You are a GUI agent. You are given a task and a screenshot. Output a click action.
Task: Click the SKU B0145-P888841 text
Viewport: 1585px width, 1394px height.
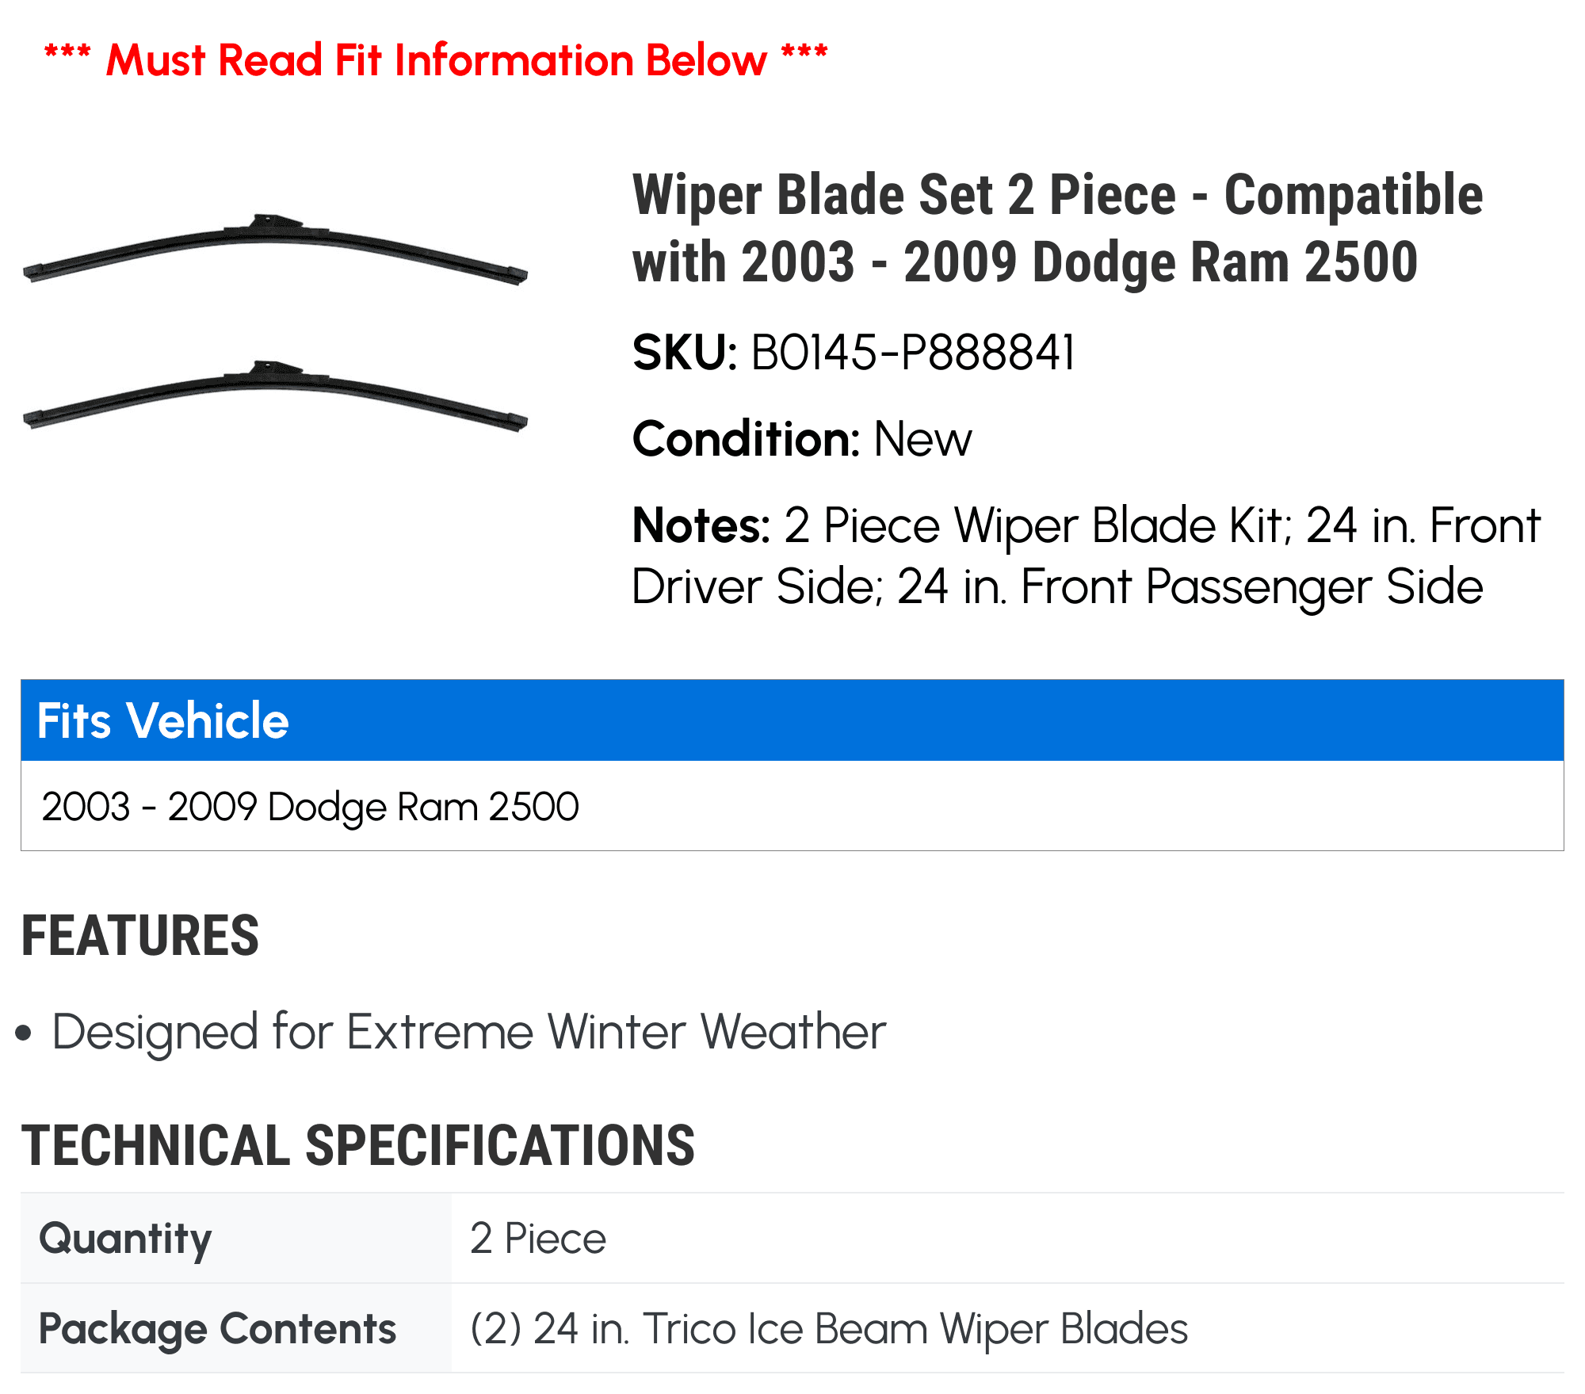[x=854, y=352]
